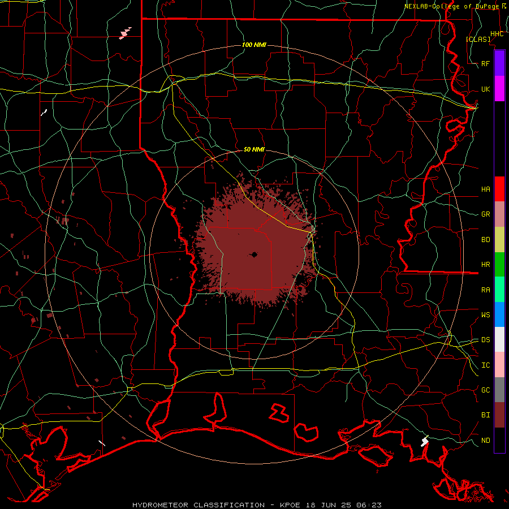Click the BI legend label
The width and height of the screenshot is (509, 509).
coord(485,415)
